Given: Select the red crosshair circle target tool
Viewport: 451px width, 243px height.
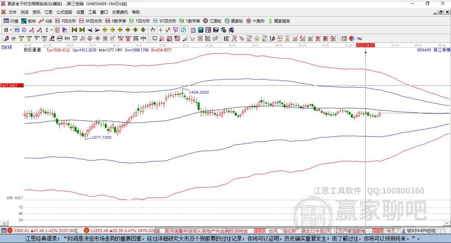Looking at the screenshot, I should [90, 38].
